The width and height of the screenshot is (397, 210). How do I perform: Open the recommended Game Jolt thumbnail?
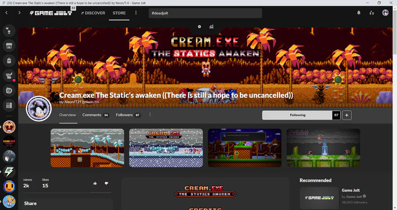pos(319,198)
